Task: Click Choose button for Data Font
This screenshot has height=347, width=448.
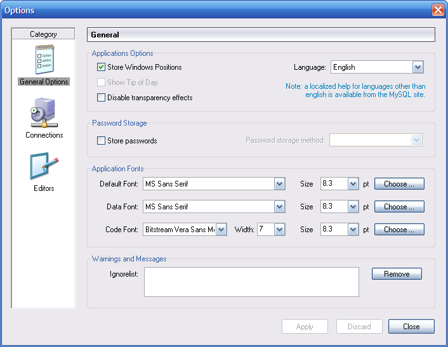Action: click(399, 207)
